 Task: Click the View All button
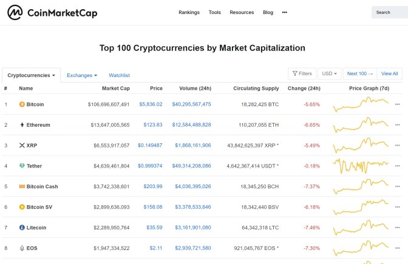390,73
